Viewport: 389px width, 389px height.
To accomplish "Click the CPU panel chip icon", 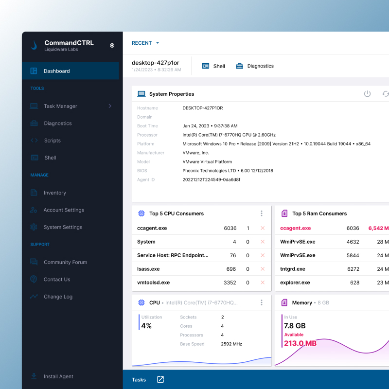I will point(141,302).
